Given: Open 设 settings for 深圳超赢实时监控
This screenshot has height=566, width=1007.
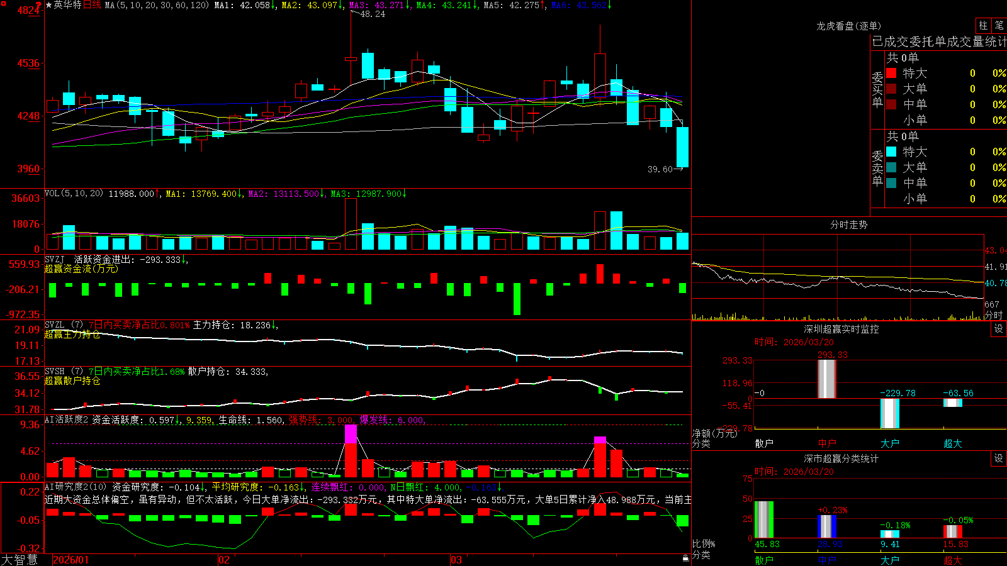Looking at the screenshot, I should [x=999, y=329].
